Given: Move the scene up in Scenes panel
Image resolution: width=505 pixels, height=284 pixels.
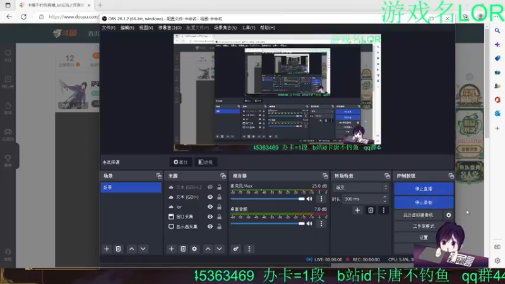Looking at the screenshot, I should click(132, 249).
